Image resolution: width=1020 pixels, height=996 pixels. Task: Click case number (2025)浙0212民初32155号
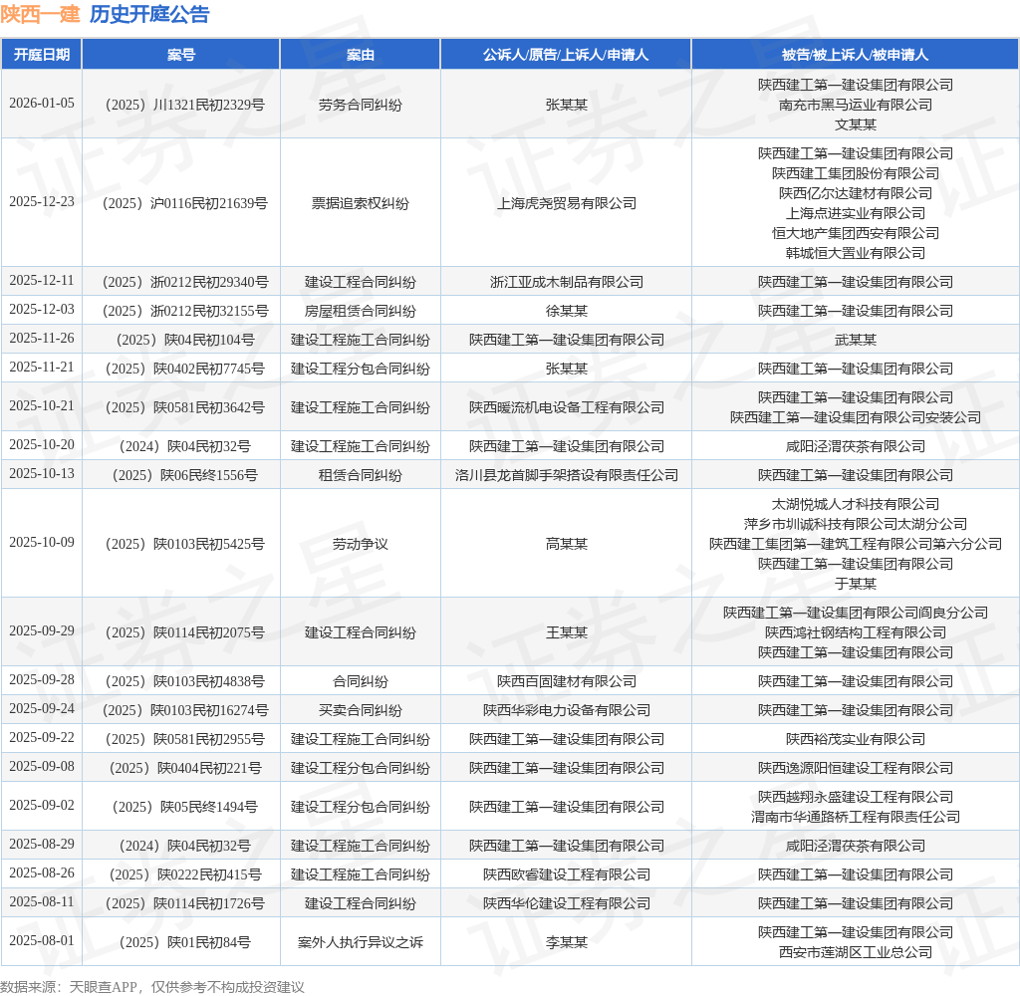tap(184, 311)
